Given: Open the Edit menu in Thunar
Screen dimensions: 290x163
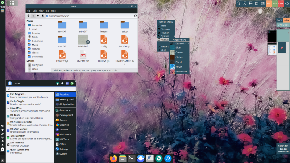Looking at the screenshot, I should tap(34, 11).
